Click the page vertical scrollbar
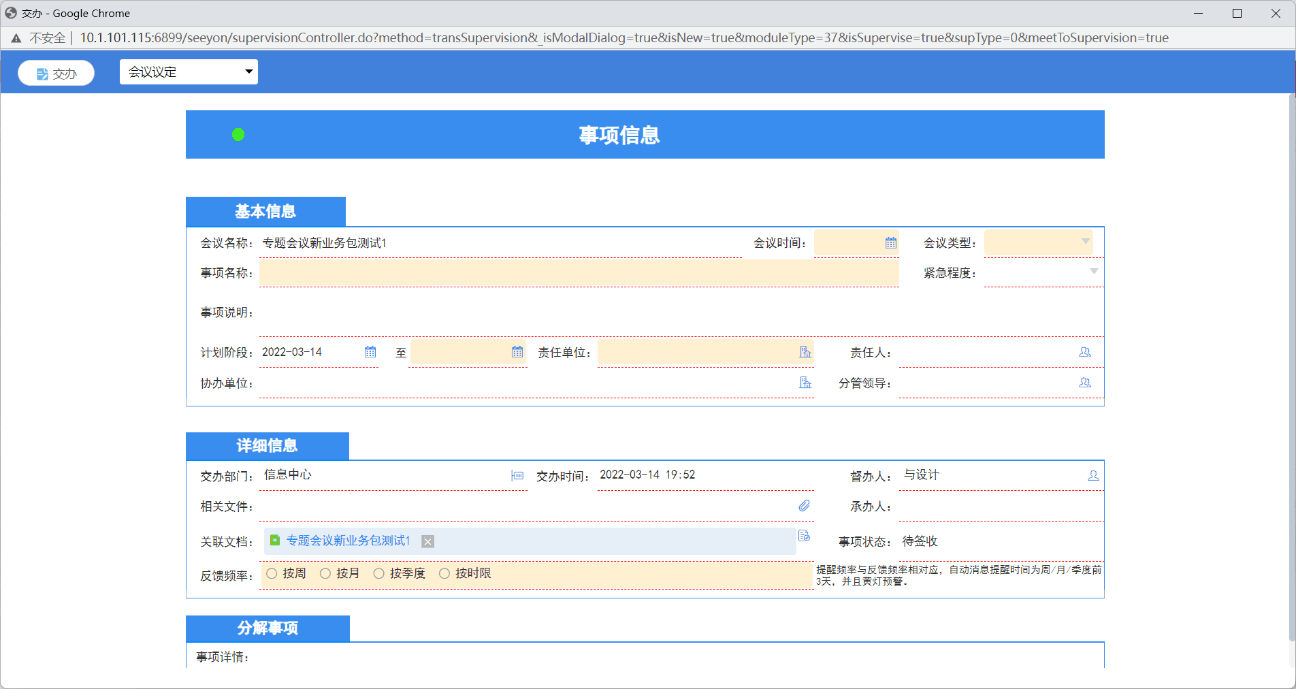Viewport: 1296px width, 689px height. (x=1292, y=368)
